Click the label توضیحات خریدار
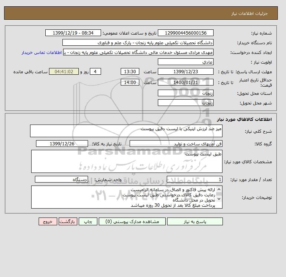Viewport: 286px width, 277px height. pos(257,197)
